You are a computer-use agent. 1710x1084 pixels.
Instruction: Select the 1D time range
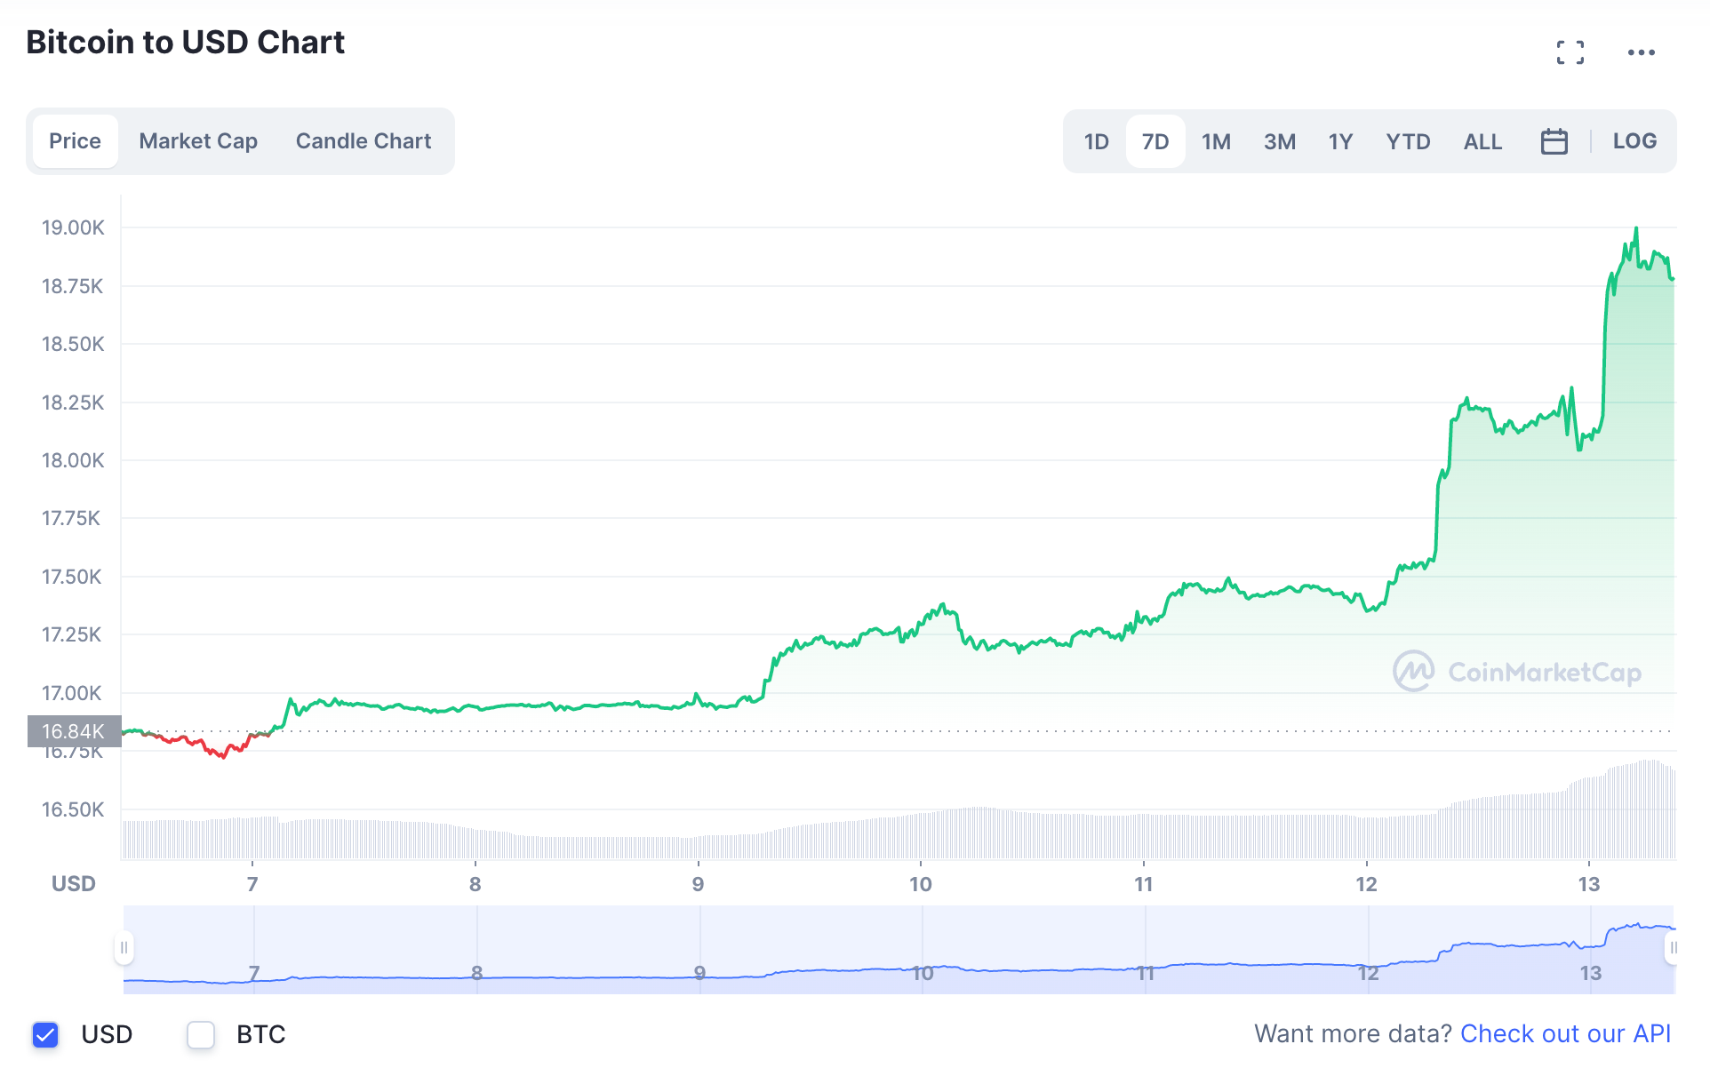click(x=1096, y=142)
